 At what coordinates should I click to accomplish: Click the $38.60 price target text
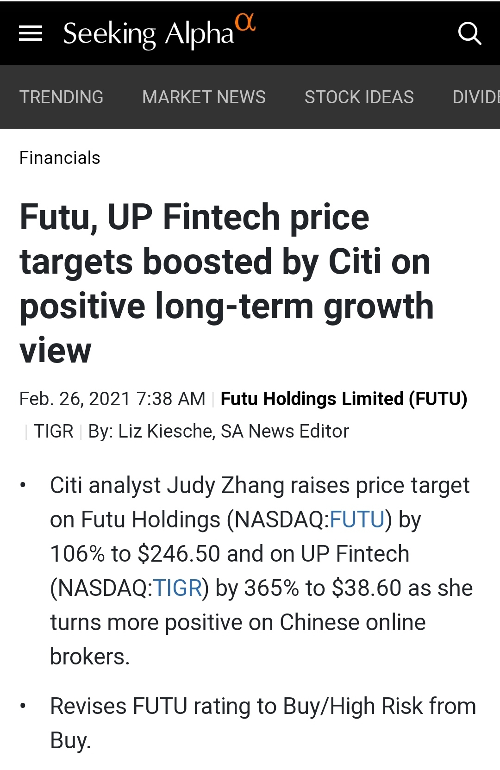click(x=367, y=588)
